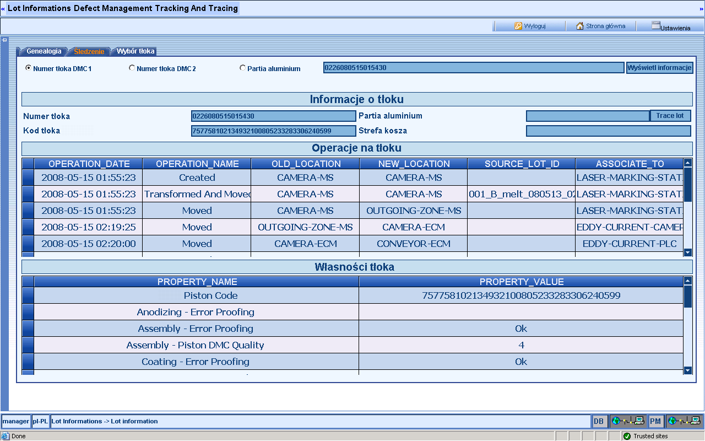Screen dimensions: 705x441
Task: Click the left double-chevron at title bar
Action: coord(3,9)
